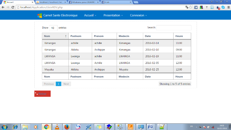Open the PDF application in taskbar

coord(131,127)
